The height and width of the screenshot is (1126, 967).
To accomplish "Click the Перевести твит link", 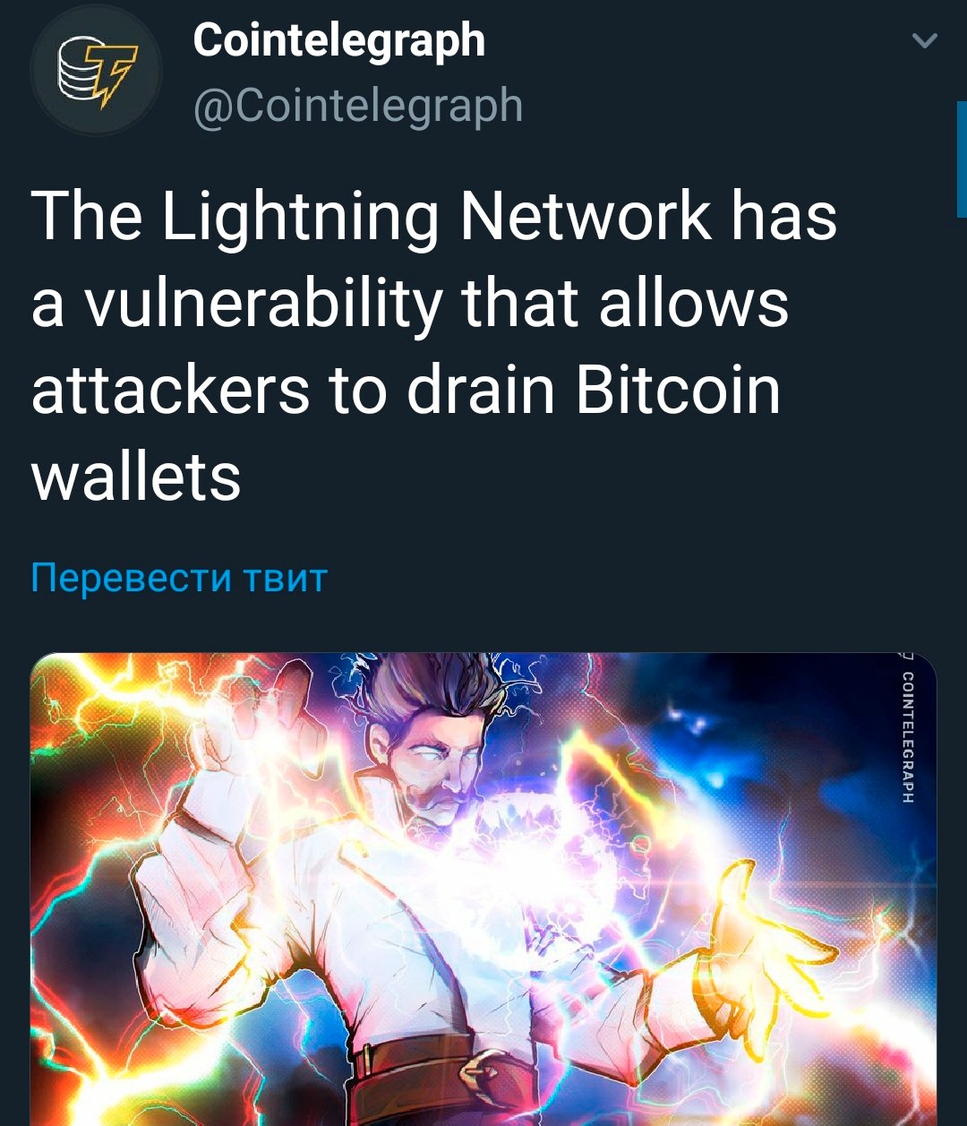I will [179, 578].
